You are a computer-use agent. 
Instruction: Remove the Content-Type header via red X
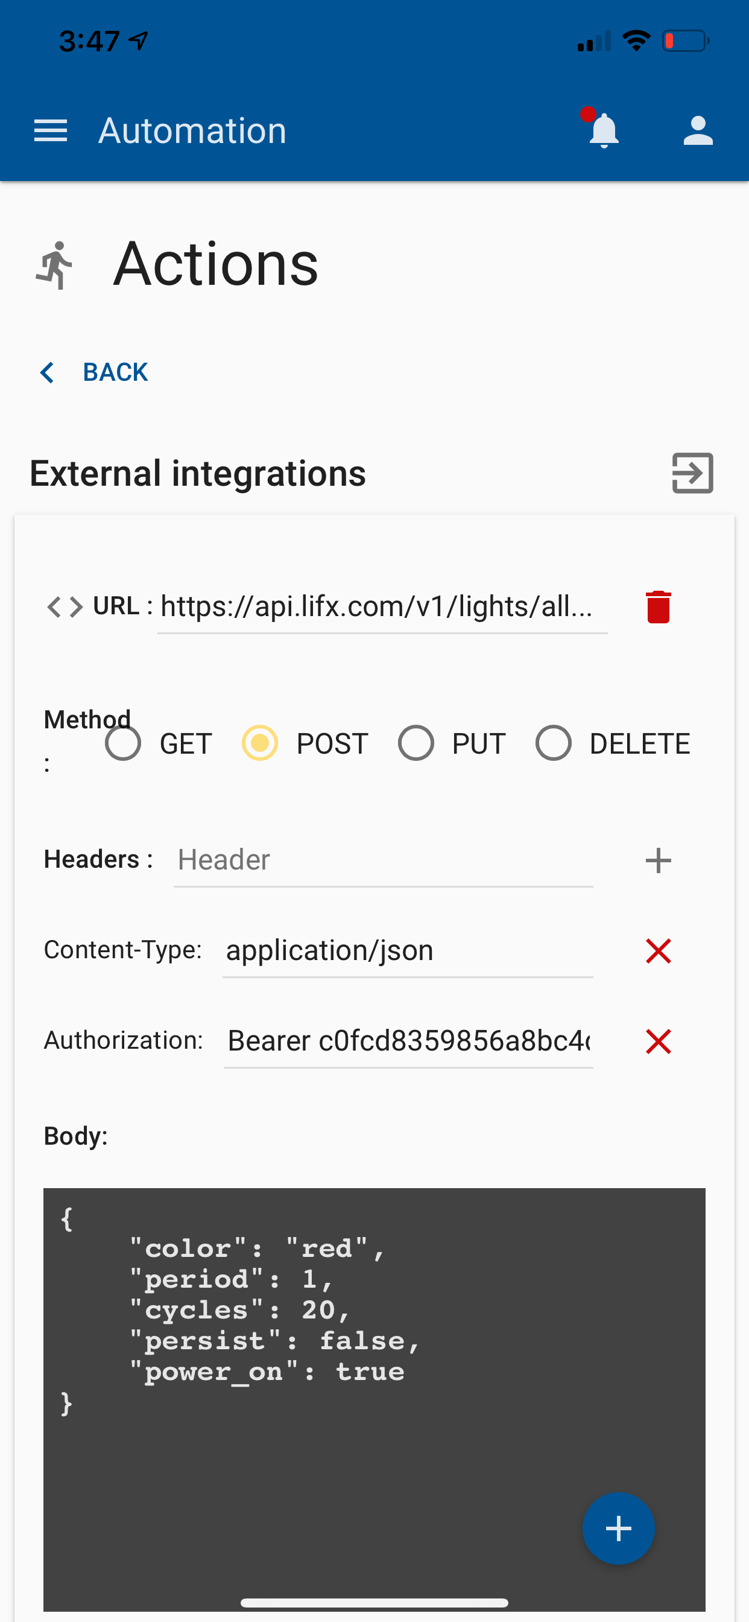659,951
